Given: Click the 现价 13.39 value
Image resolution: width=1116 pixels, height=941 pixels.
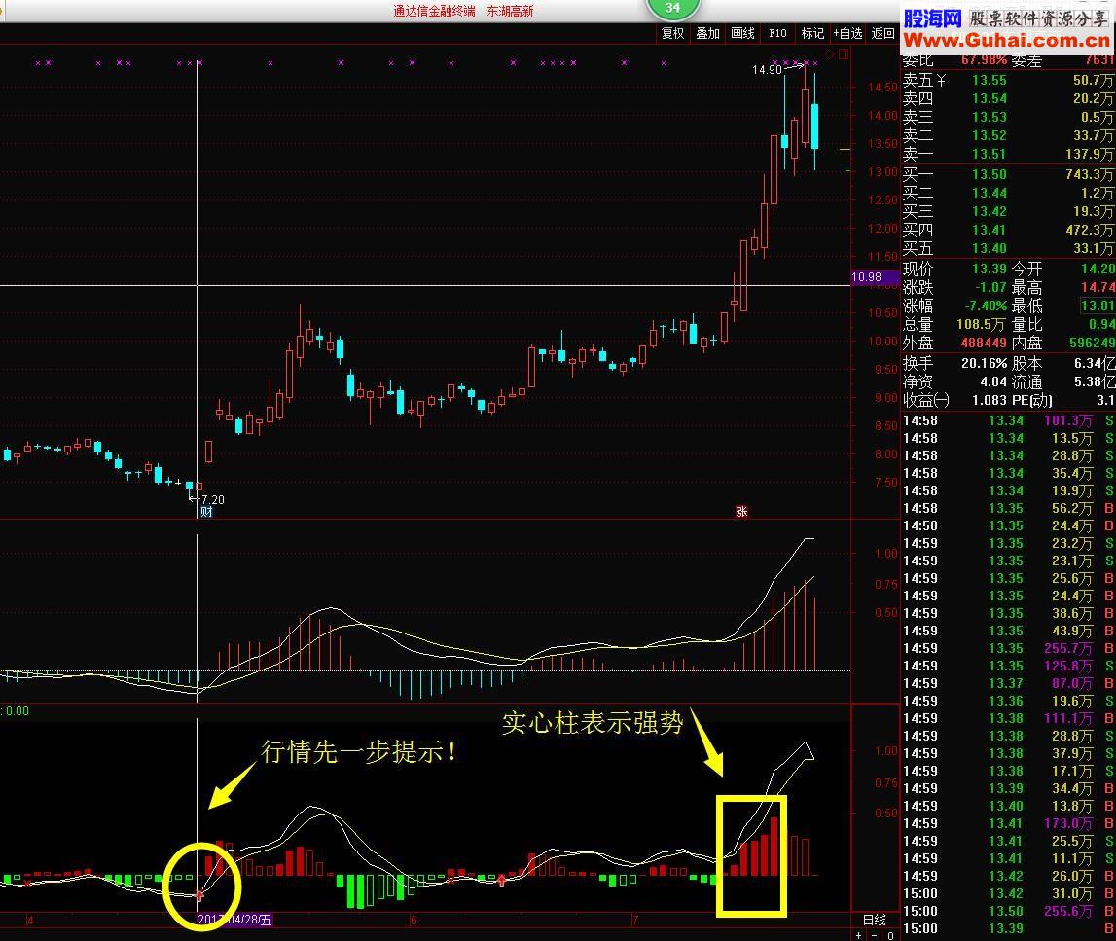Looking at the screenshot, I should point(990,269).
